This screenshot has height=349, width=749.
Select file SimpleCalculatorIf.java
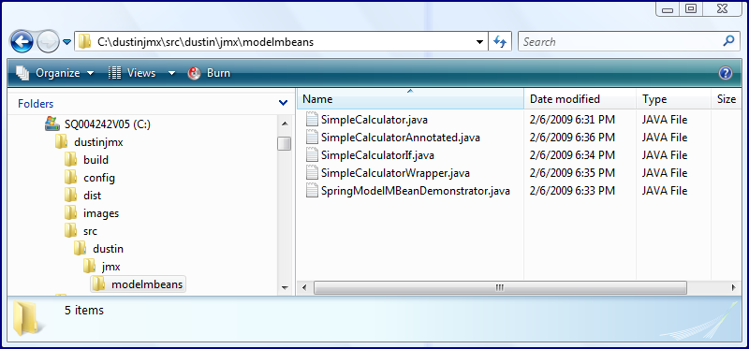[377, 155]
